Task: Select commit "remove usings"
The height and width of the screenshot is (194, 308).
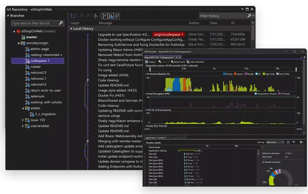Action: 109,116
